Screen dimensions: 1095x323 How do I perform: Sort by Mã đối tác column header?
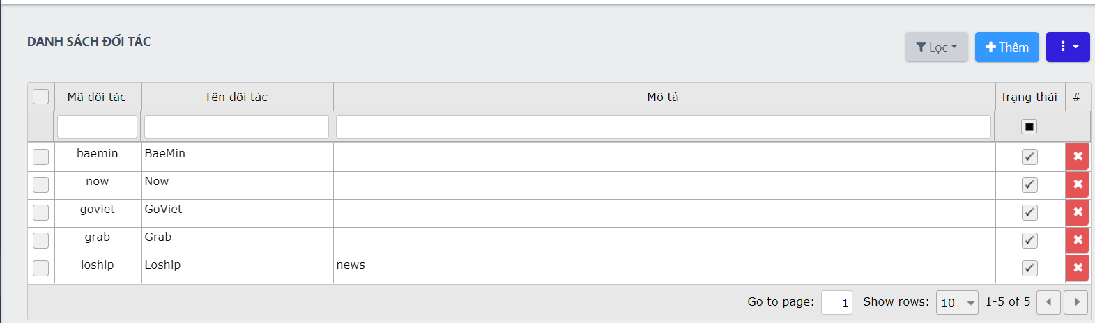click(x=97, y=97)
